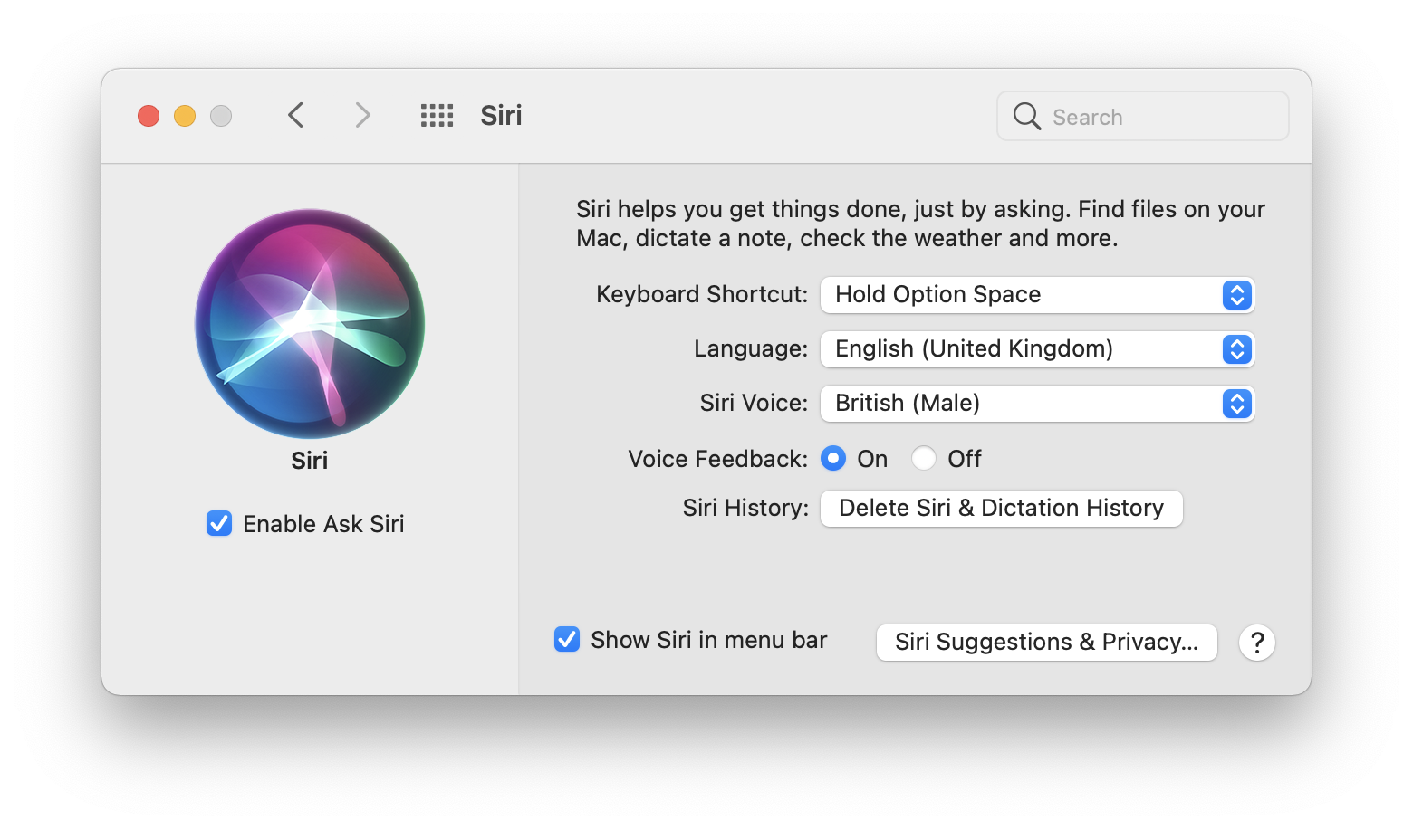Viewport: 1413px width, 829px height.
Task: Select the On radio for Voice Feedback
Action: point(832,459)
